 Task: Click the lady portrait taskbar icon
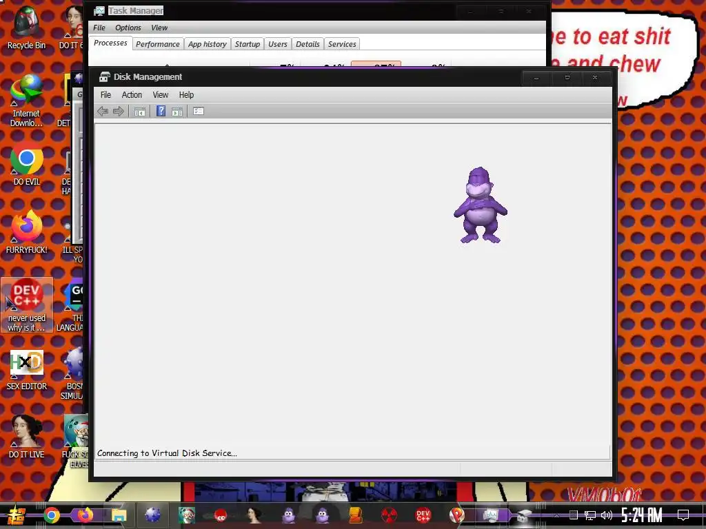point(254,515)
